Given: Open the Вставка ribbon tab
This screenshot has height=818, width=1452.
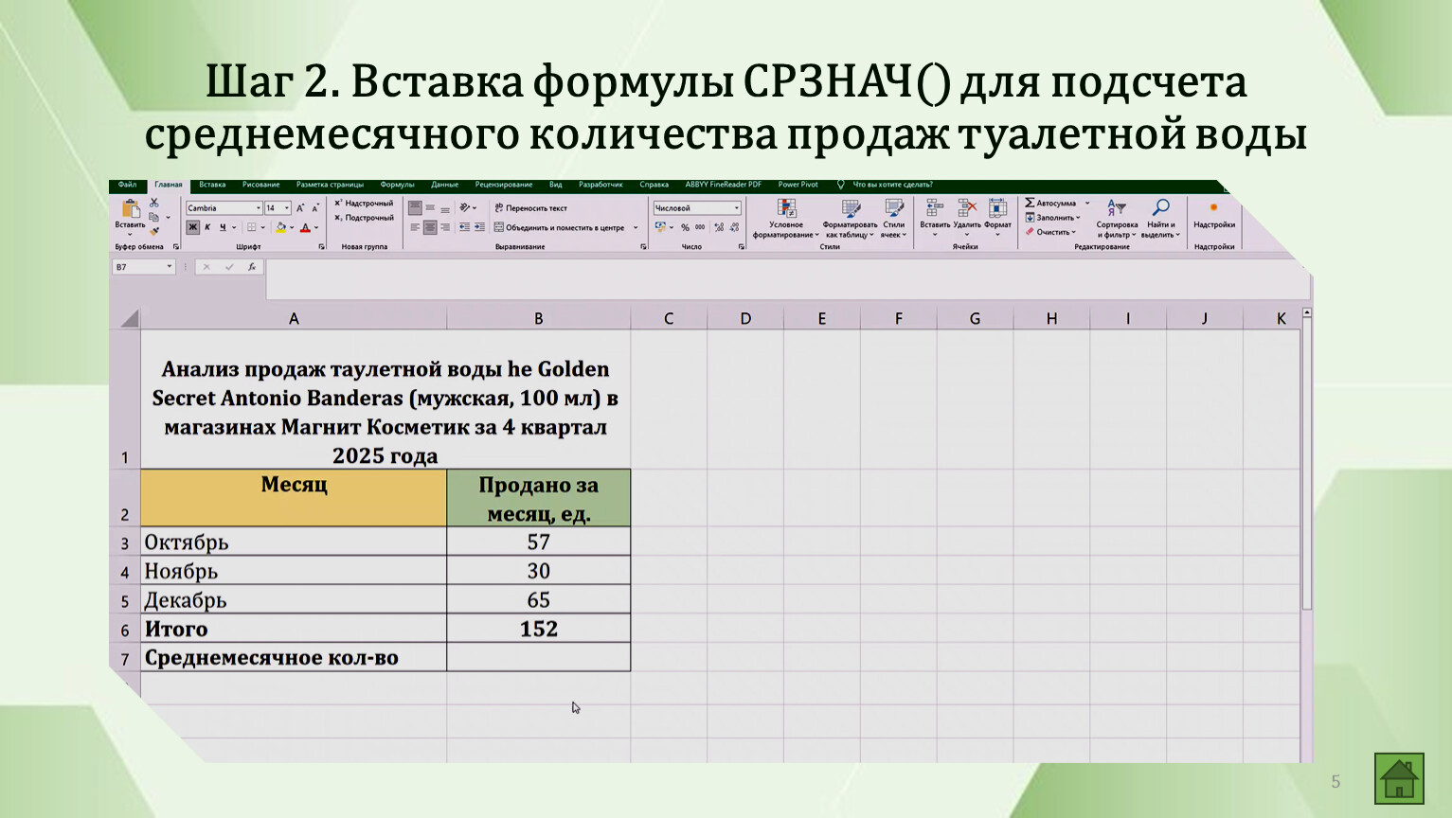Looking at the screenshot, I should [212, 185].
